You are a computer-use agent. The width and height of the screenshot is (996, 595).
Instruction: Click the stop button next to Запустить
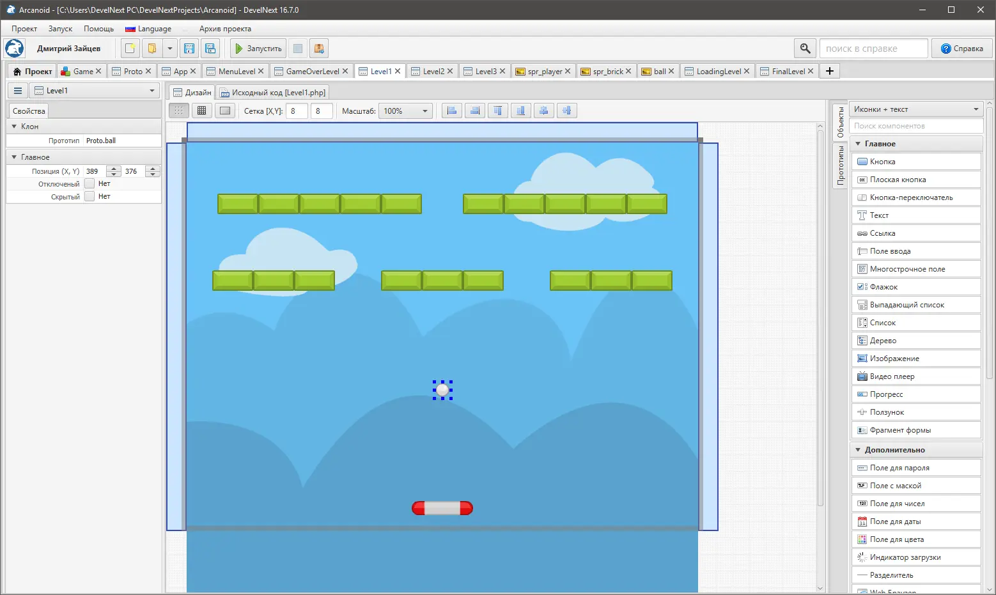click(x=297, y=49)
